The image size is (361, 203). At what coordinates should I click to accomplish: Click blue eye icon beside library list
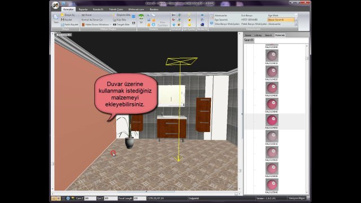[x=212, y=23]
